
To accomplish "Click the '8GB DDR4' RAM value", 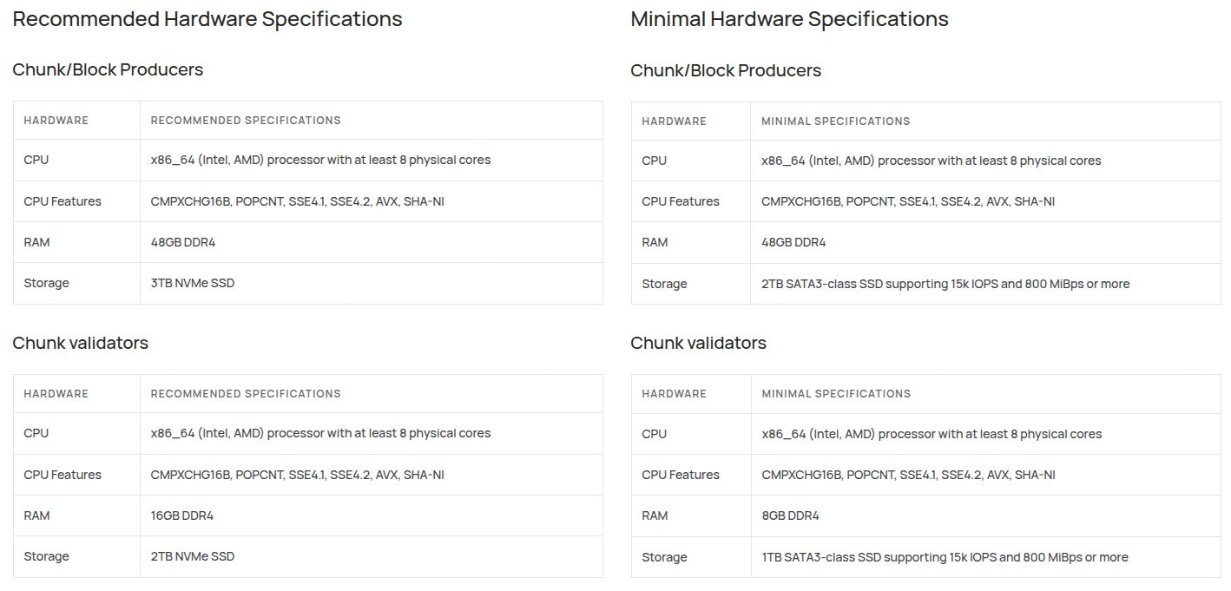I will (790, 515).
